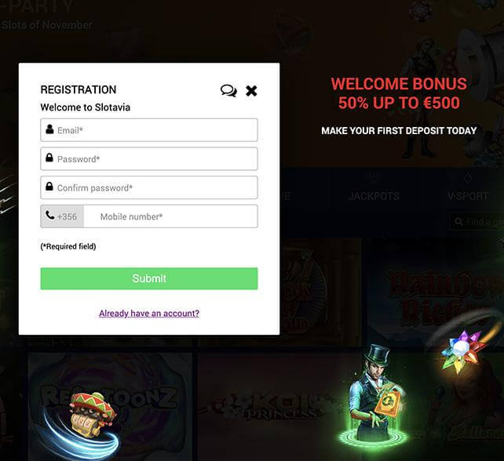Click the phone handset icon
The width and height of the screenshot is (504, 461).
(x=49, y=215)
